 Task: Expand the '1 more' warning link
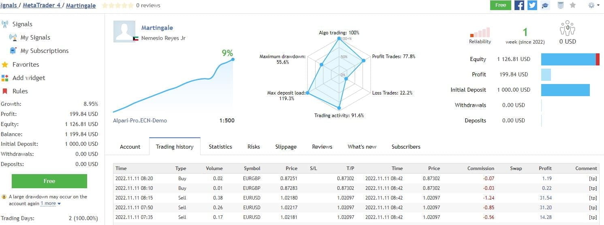(x=50, y=204)
